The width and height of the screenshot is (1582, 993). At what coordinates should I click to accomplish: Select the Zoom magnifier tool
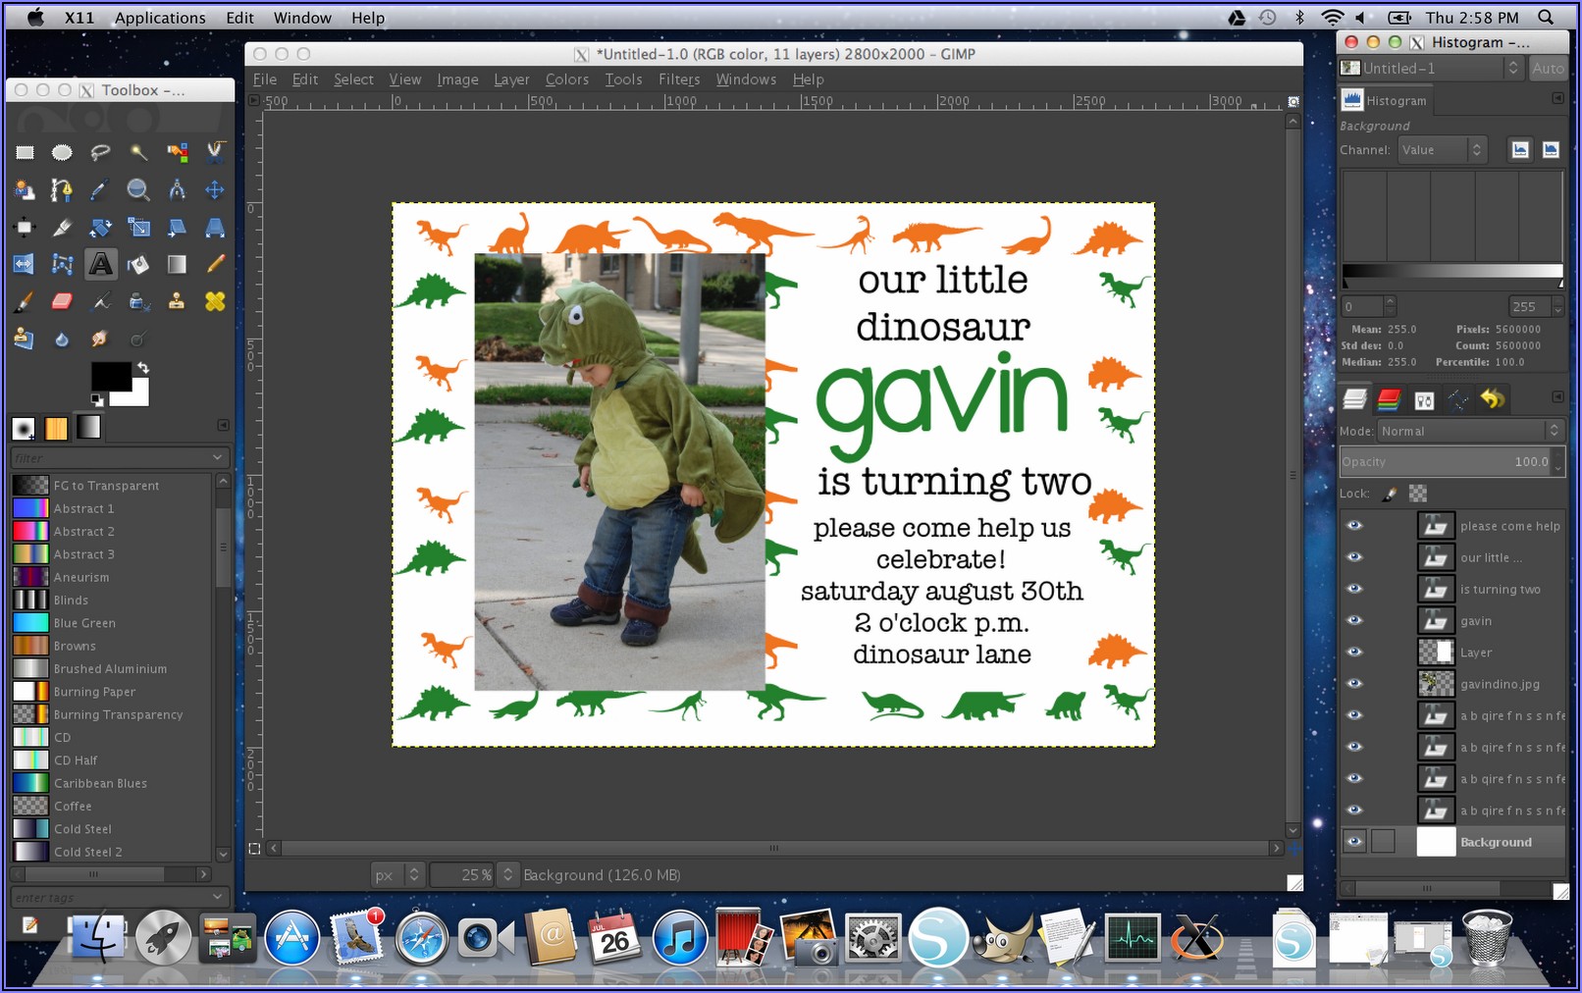click(138, 189)
